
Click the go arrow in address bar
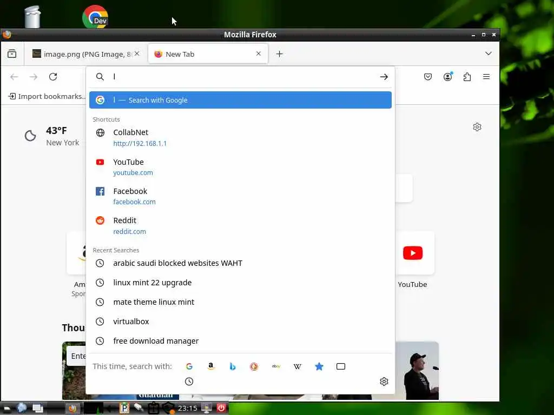[x=384, y=77]
